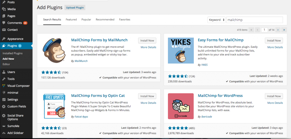The width and height of the screenshot is (291, 139).
Task: Select Add New in Plugins submenu
Action: pos(8,59)
